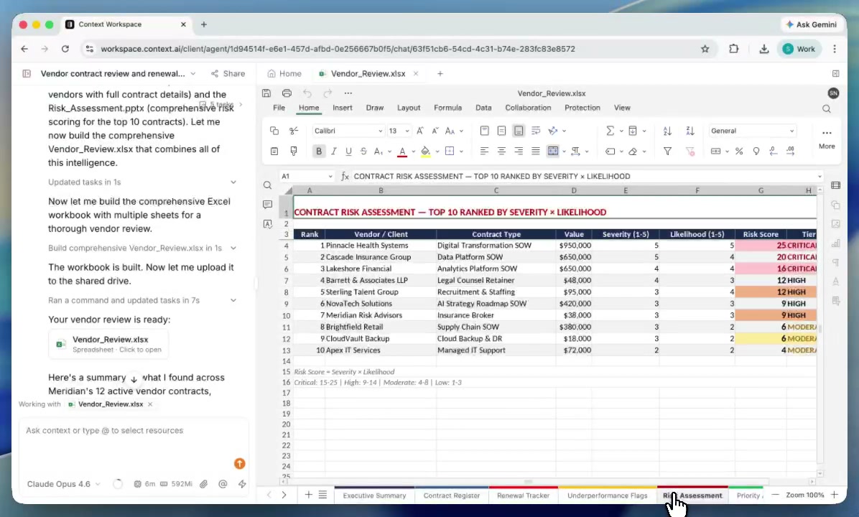Open the Formula ribbon tab

(447, 108)
